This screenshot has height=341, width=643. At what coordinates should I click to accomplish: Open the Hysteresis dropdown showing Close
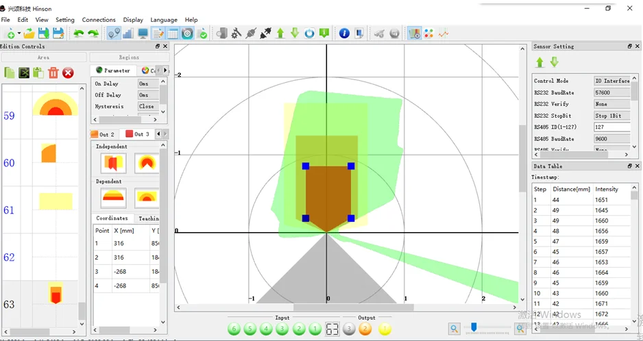coord(148,107)
